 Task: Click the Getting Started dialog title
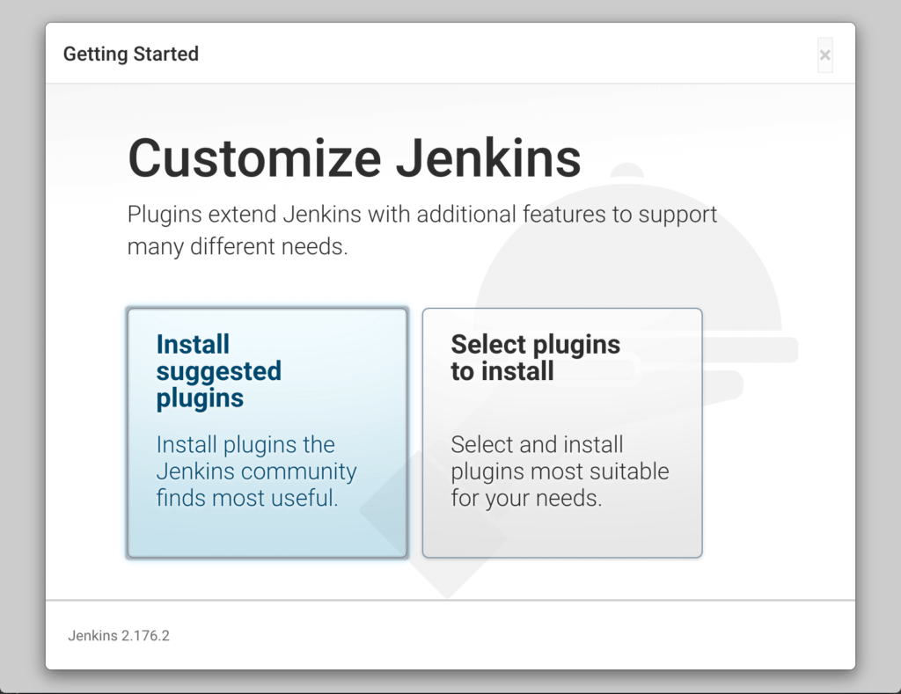coord(130,54)
